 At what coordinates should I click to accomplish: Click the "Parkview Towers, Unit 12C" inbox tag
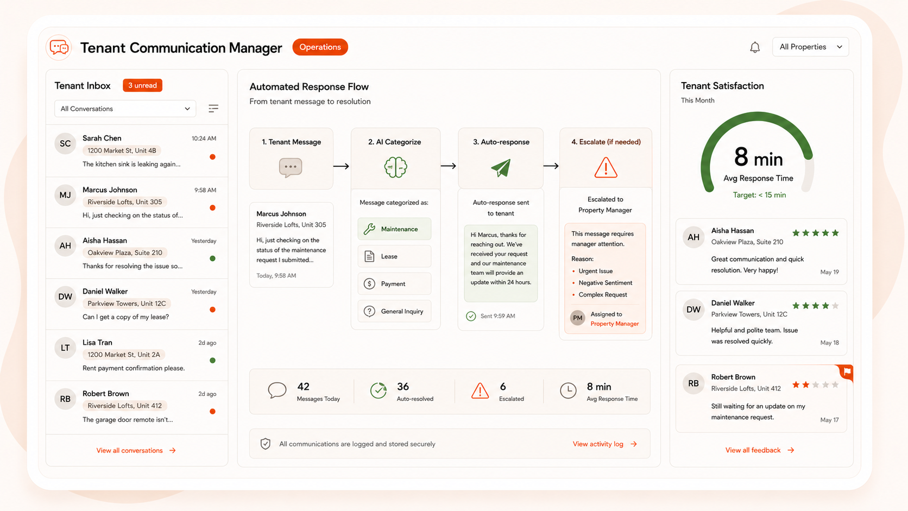[127, 304]
